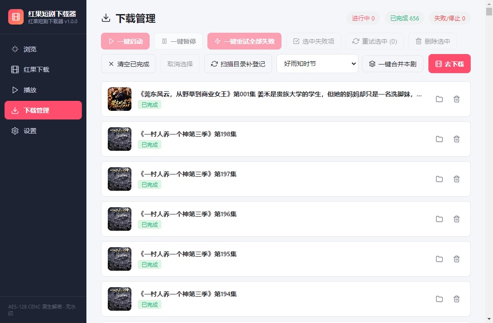Delete the 第195集 download
Viewport: 493px width, 323px height.
[457, 259]
